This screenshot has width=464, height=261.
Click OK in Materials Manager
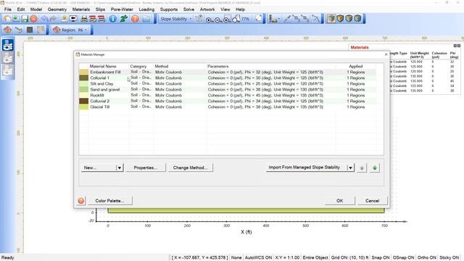(x=340, y=201)
